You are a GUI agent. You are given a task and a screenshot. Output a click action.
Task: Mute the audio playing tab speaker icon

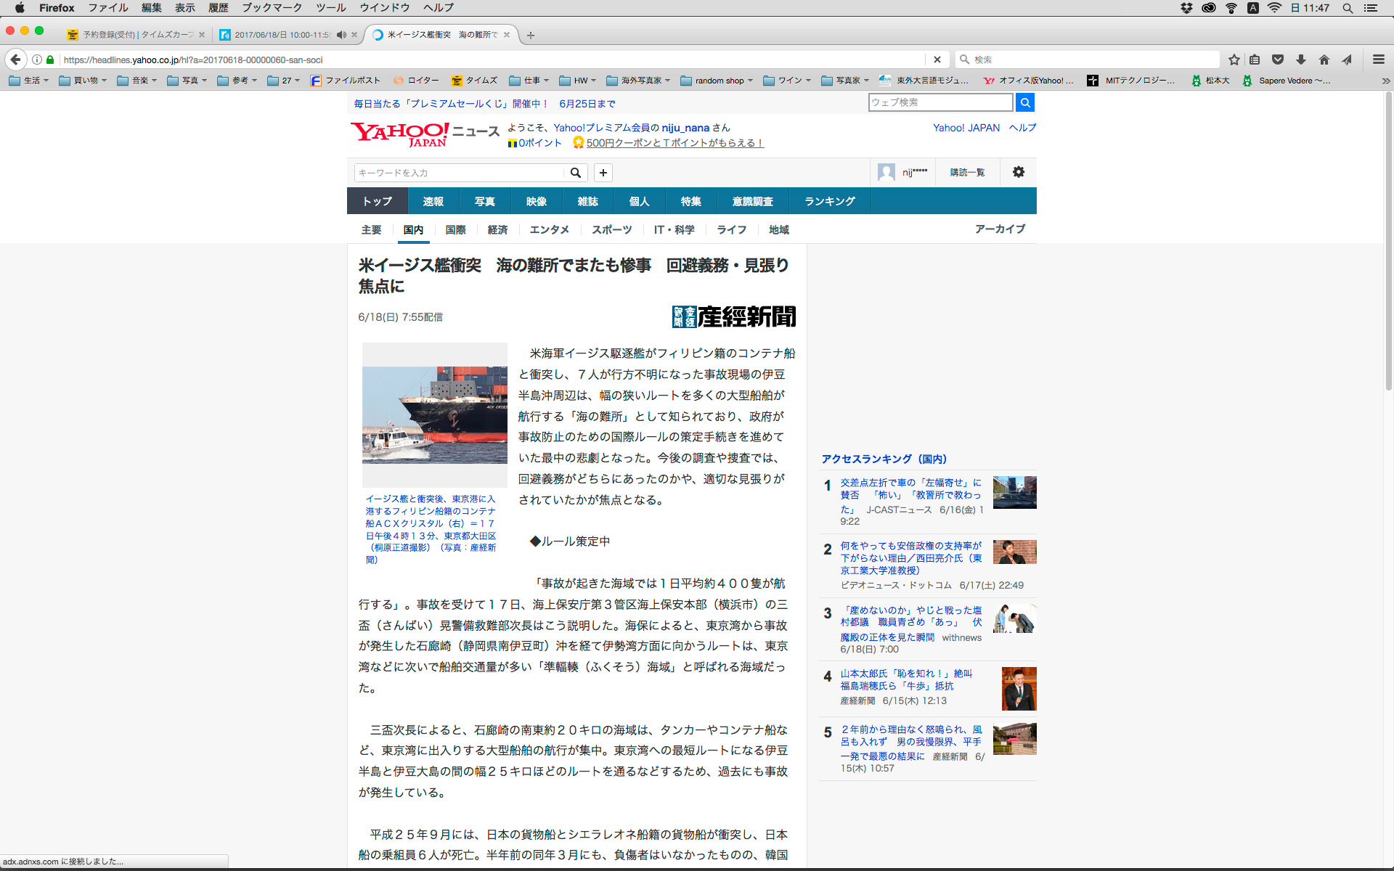(x=341, y=35)
